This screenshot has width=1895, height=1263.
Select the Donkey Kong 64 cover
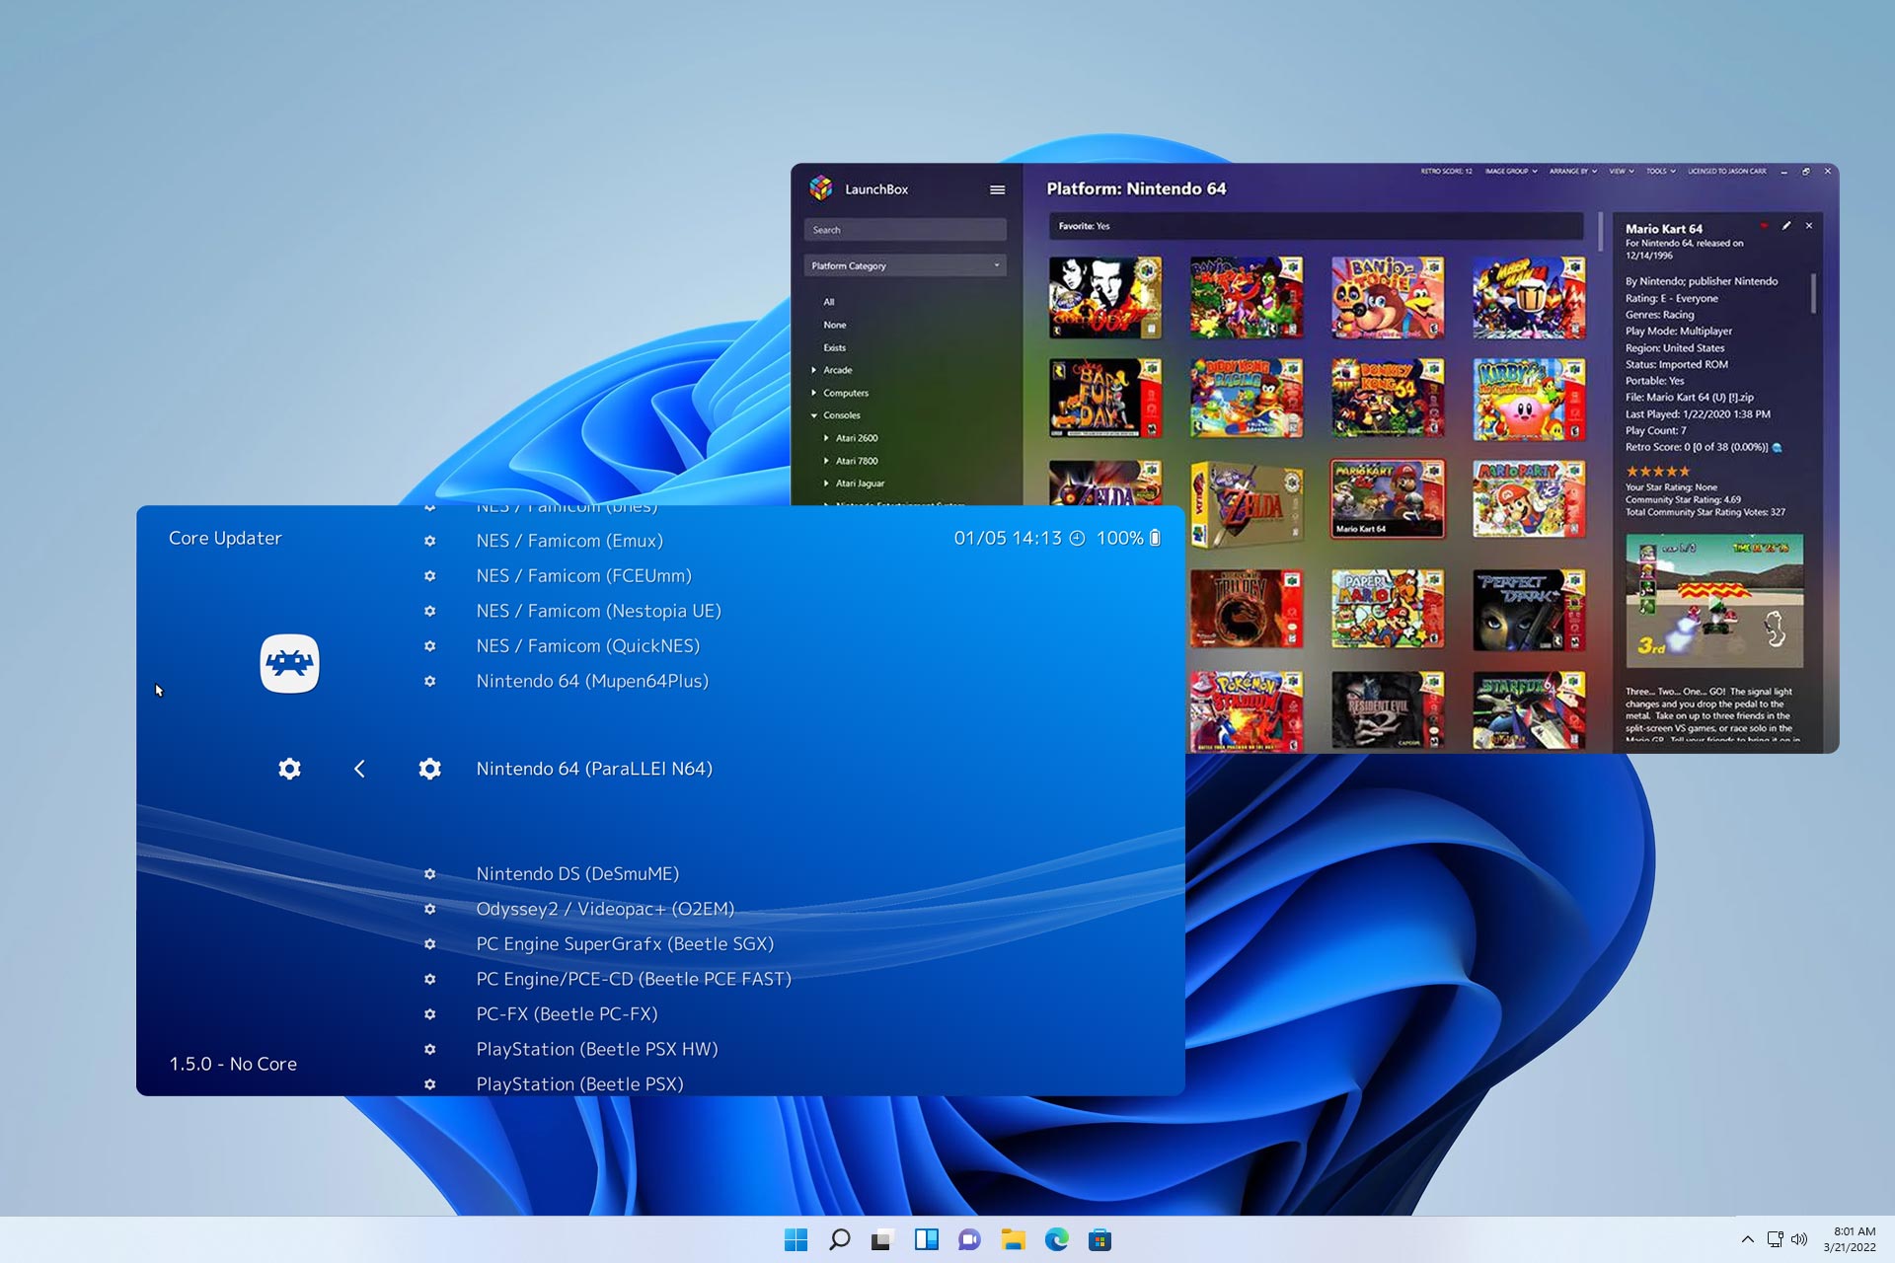pyautogui.click(x=1387, y=398)
